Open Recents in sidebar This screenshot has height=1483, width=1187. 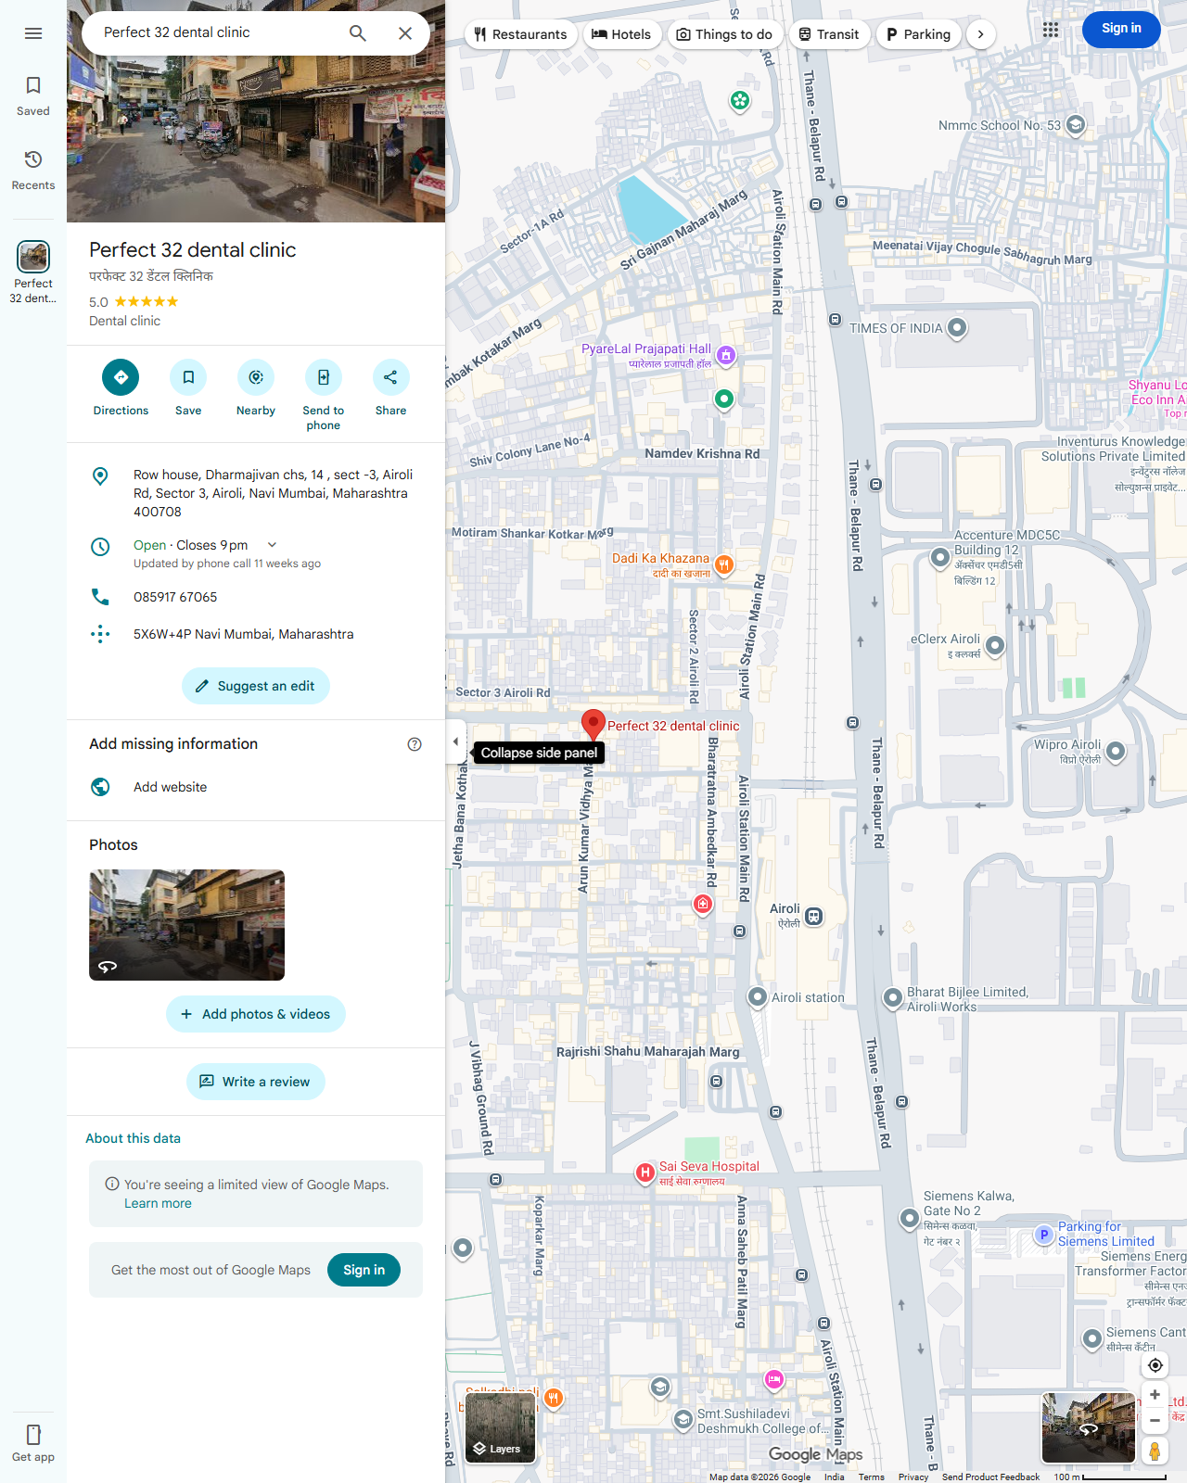tap(33, 171)
